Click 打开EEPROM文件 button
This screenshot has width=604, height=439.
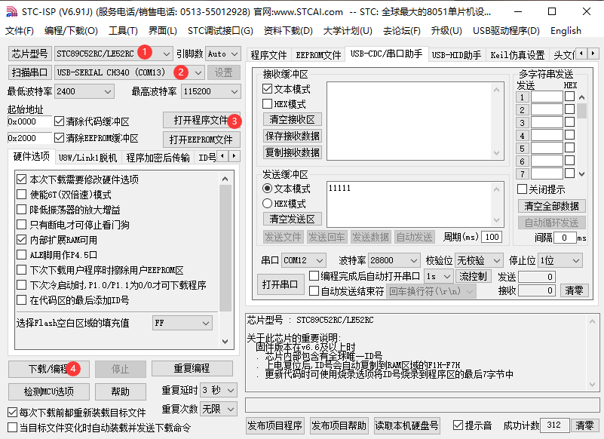click(202, 139)
